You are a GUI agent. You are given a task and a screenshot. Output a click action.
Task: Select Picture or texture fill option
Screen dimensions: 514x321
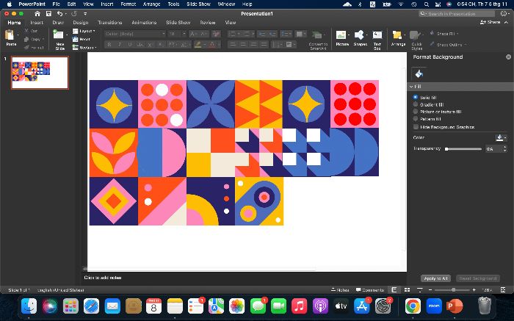tap(416, 112)
